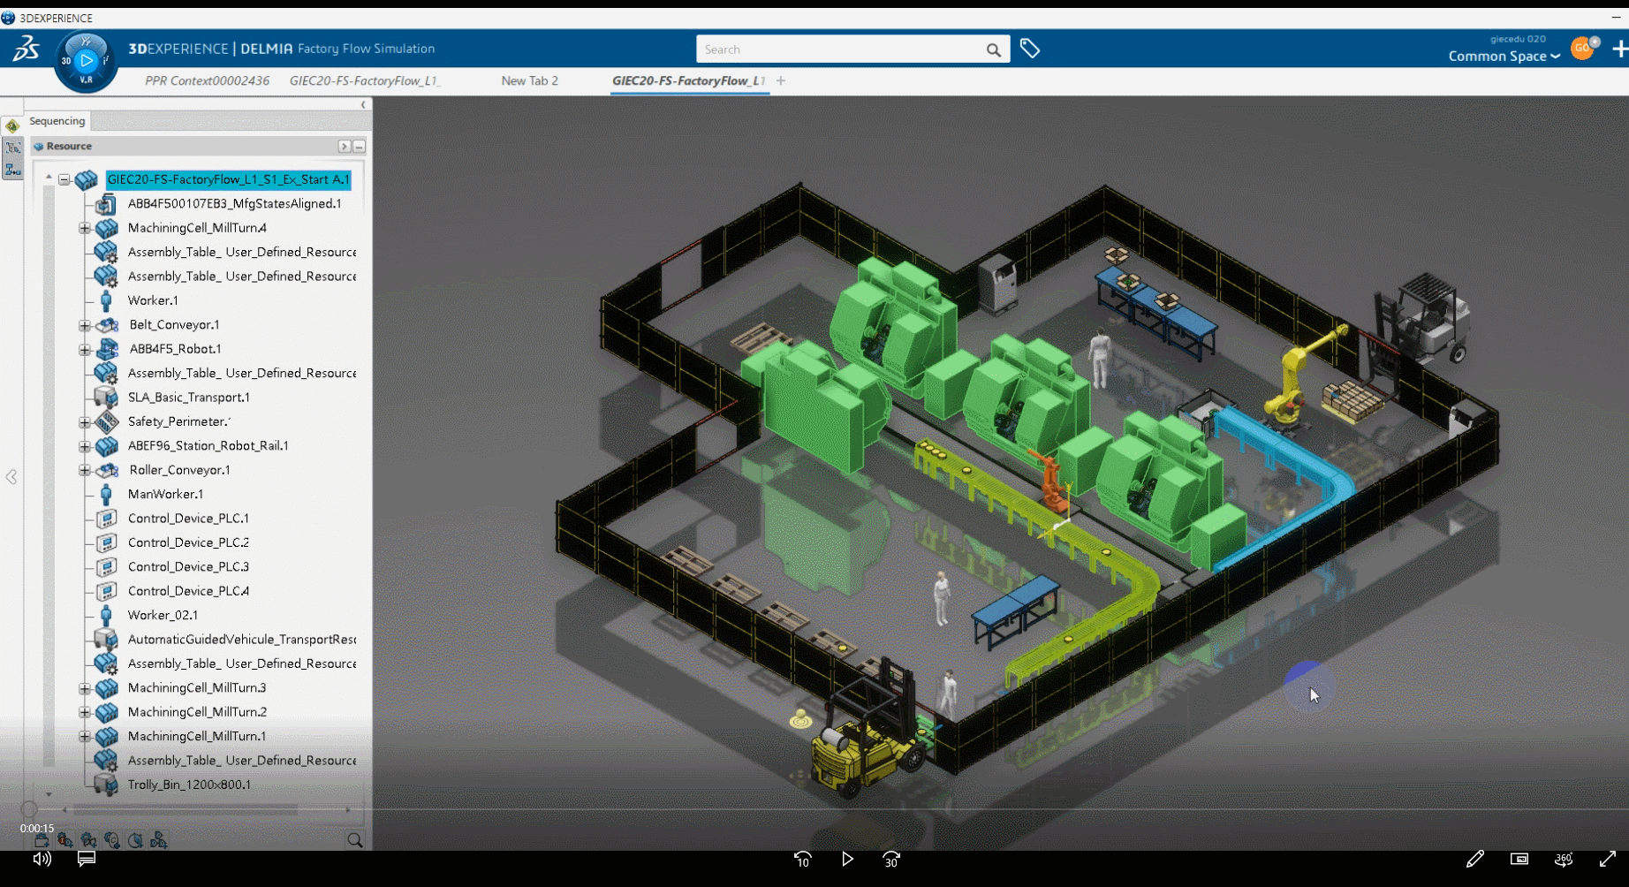Screen dimensions: 1629x887
Task: Select SLA_Basic_Transport.1 in the tree
Action: (188, 398)
